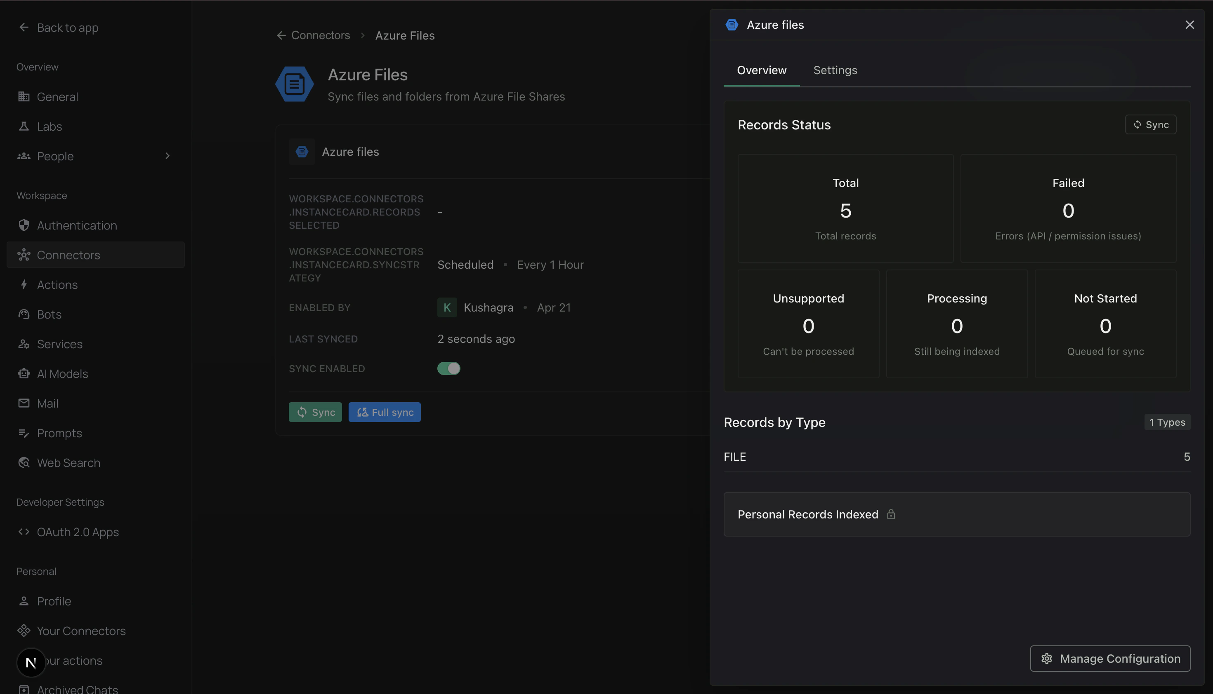Click the Labs flask icon
This screenshot has height=694, width=1213.
24,126
